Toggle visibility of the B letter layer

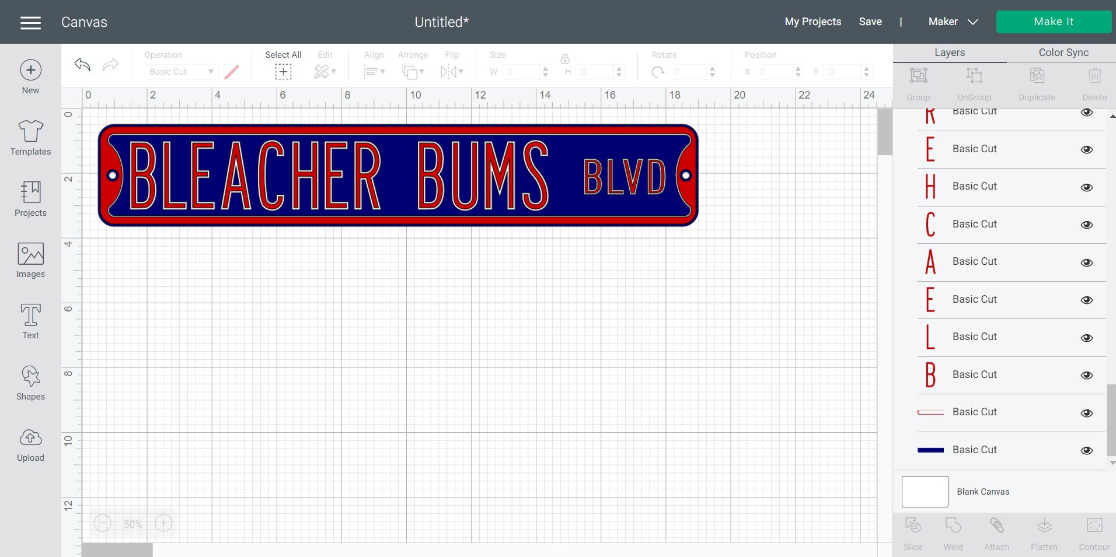coord(1087,376)
